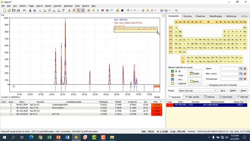Open Microsoft Edge from the taskbar

31,137
